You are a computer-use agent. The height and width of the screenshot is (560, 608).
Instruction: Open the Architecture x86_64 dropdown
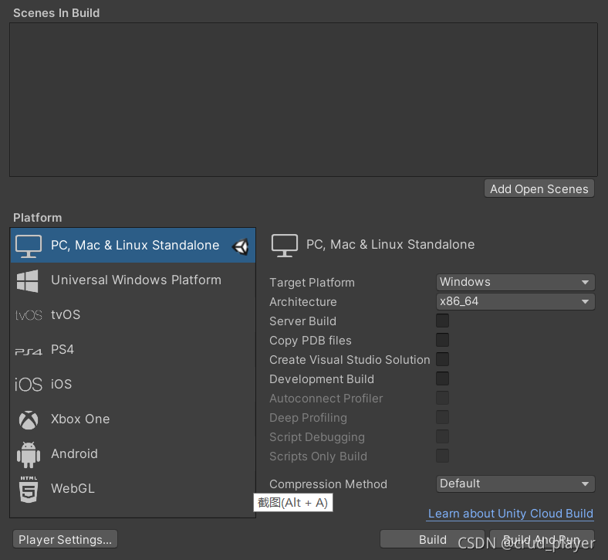coord(515,301)
